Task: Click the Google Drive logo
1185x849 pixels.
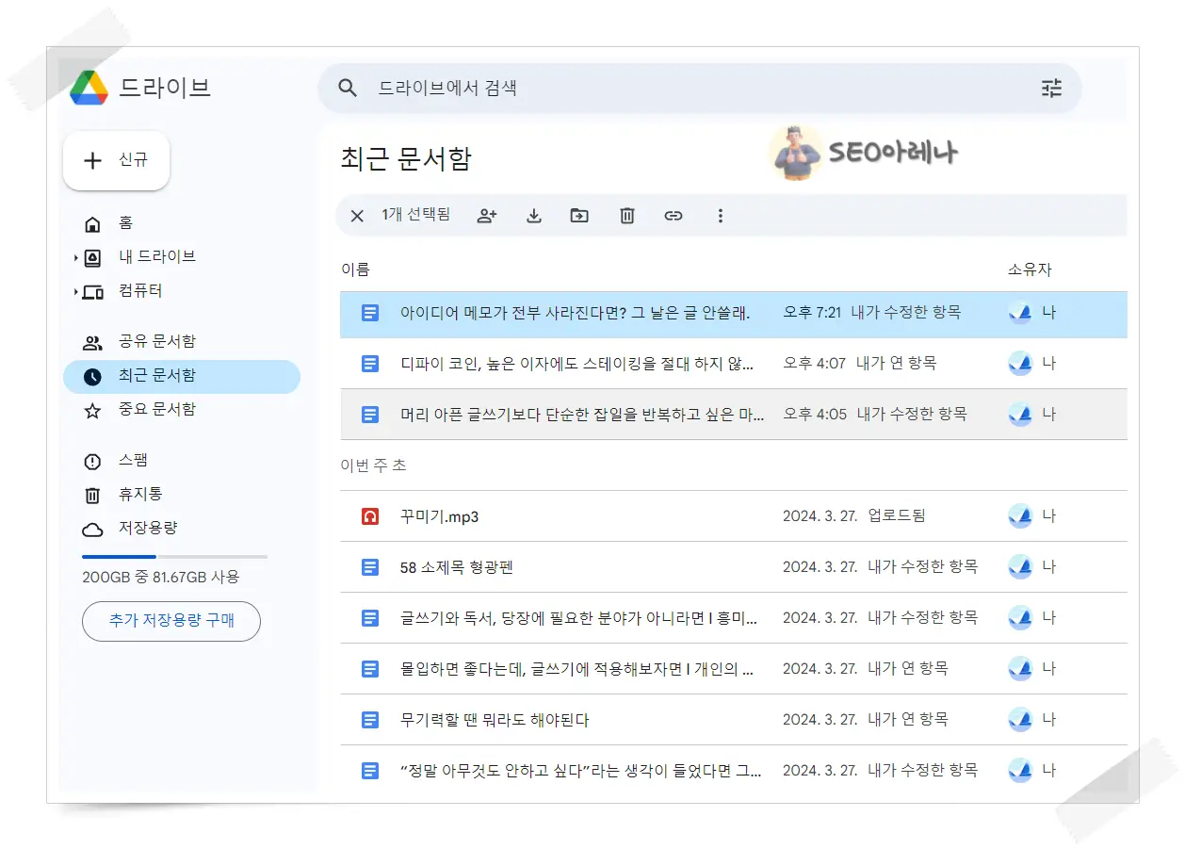Action: [89, 88]
